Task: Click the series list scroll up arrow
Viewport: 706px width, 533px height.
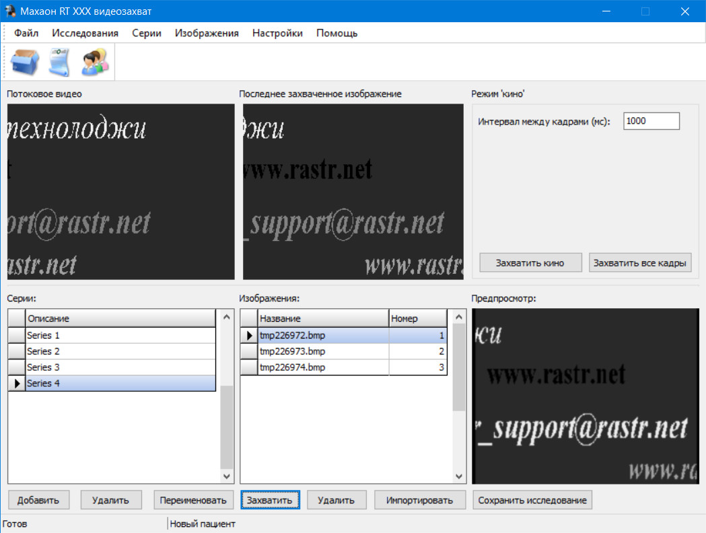Action: [x=227, y=317]
